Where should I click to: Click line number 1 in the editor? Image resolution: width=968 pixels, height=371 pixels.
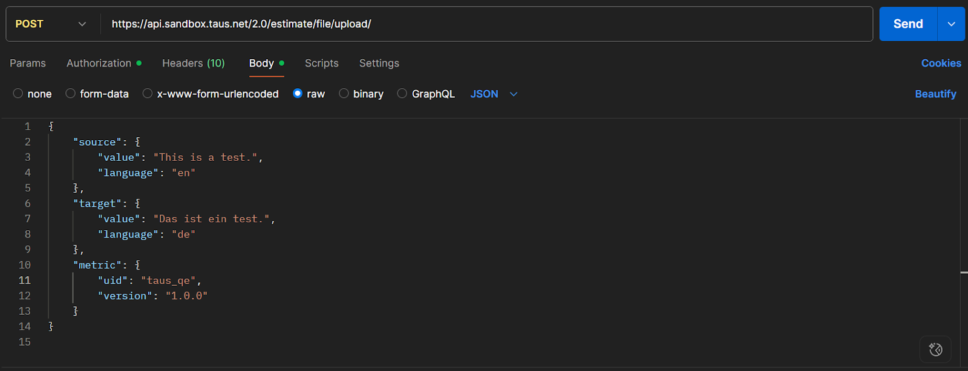(27, 126)
